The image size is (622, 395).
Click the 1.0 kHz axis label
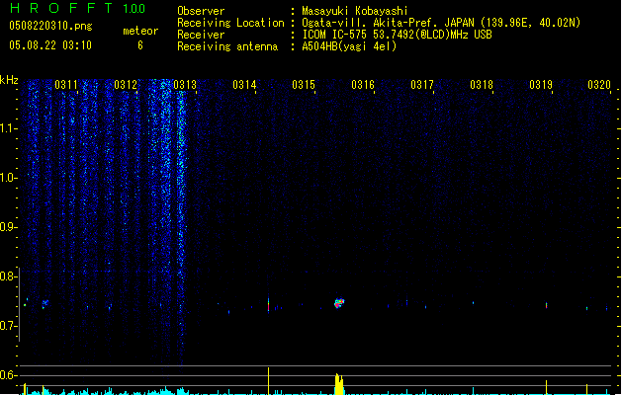click(x=8, y=178)
